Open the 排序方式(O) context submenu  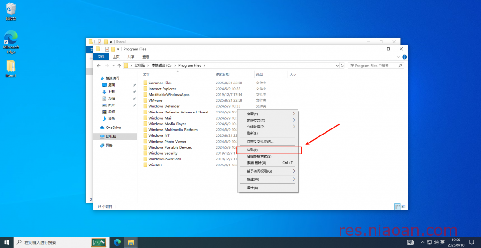tap(267, 120)
